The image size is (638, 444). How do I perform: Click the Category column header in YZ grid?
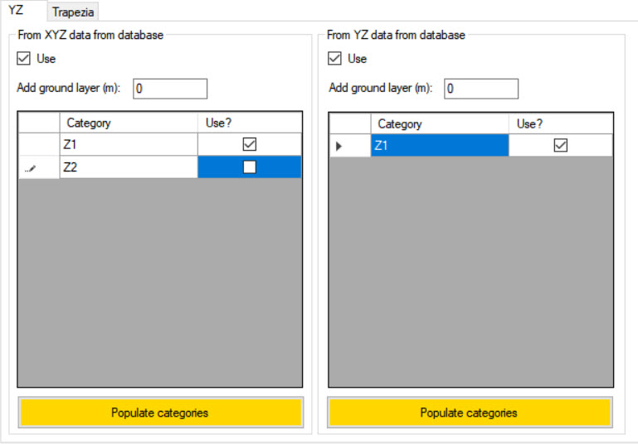click(x=439, y=123)
